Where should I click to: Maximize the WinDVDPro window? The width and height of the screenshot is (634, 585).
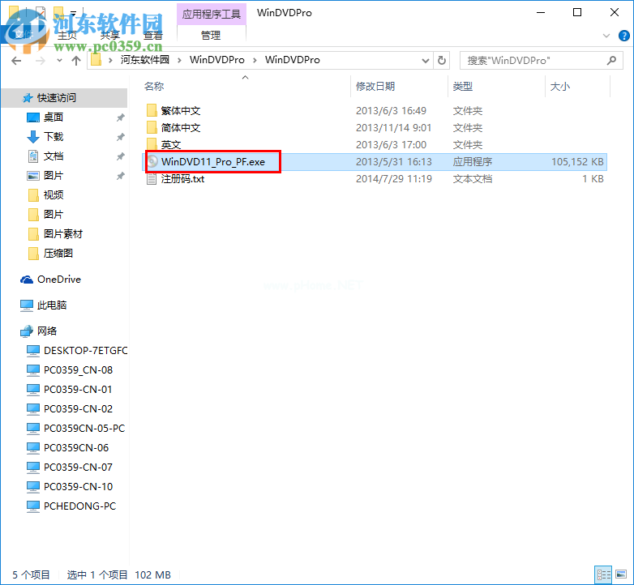(577, 12)
